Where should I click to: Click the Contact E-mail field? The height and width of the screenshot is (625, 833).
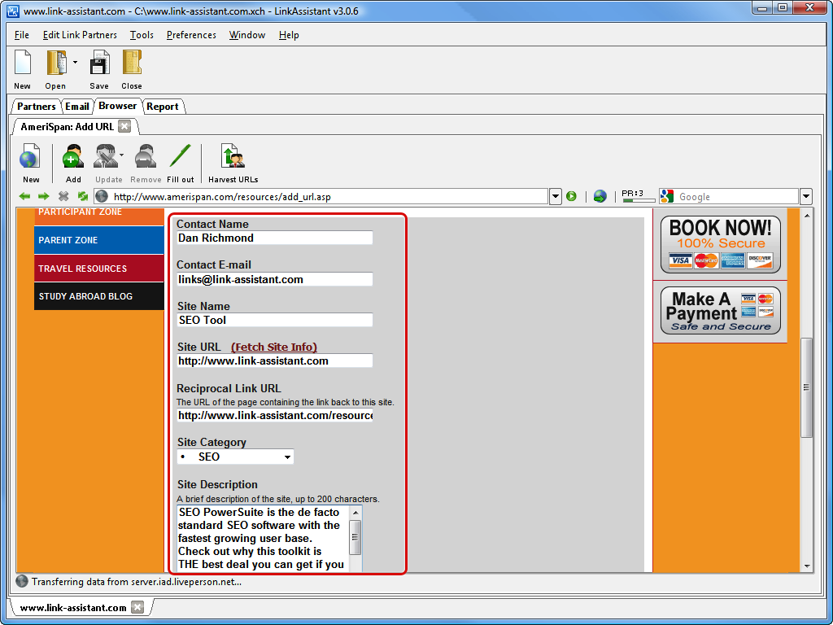(275, 280)
